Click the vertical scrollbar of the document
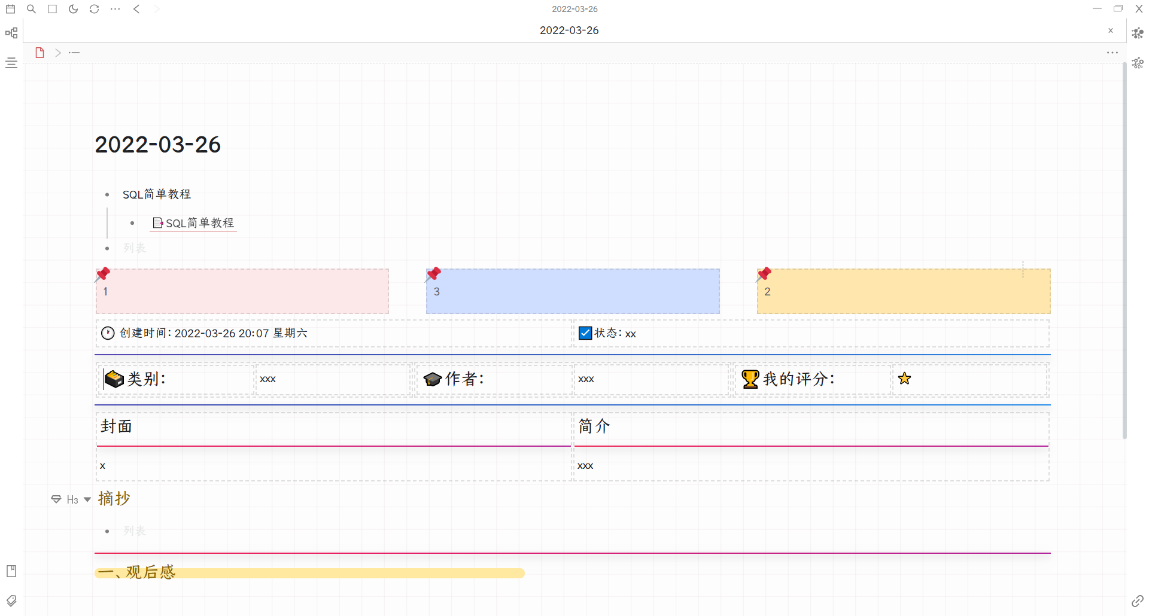This screenshot has width=1149, height=616. click(1124, 251)
